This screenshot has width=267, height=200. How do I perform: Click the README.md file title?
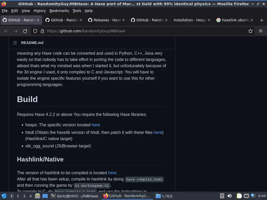(32, 43)
